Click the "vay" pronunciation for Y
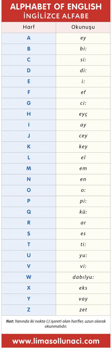The width and height of the screenshot is (112, 350). 83,299
